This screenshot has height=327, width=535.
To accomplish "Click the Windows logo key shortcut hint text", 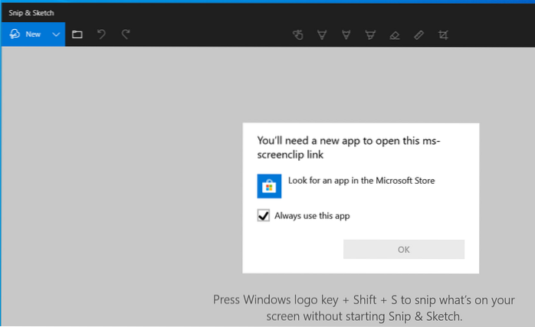I will pos(363,306).
